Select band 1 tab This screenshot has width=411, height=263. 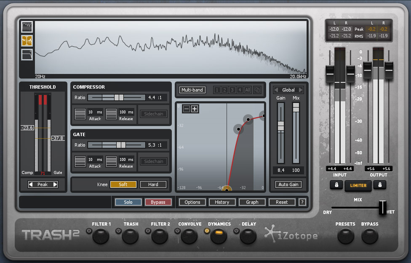click(x=216, y=89)
